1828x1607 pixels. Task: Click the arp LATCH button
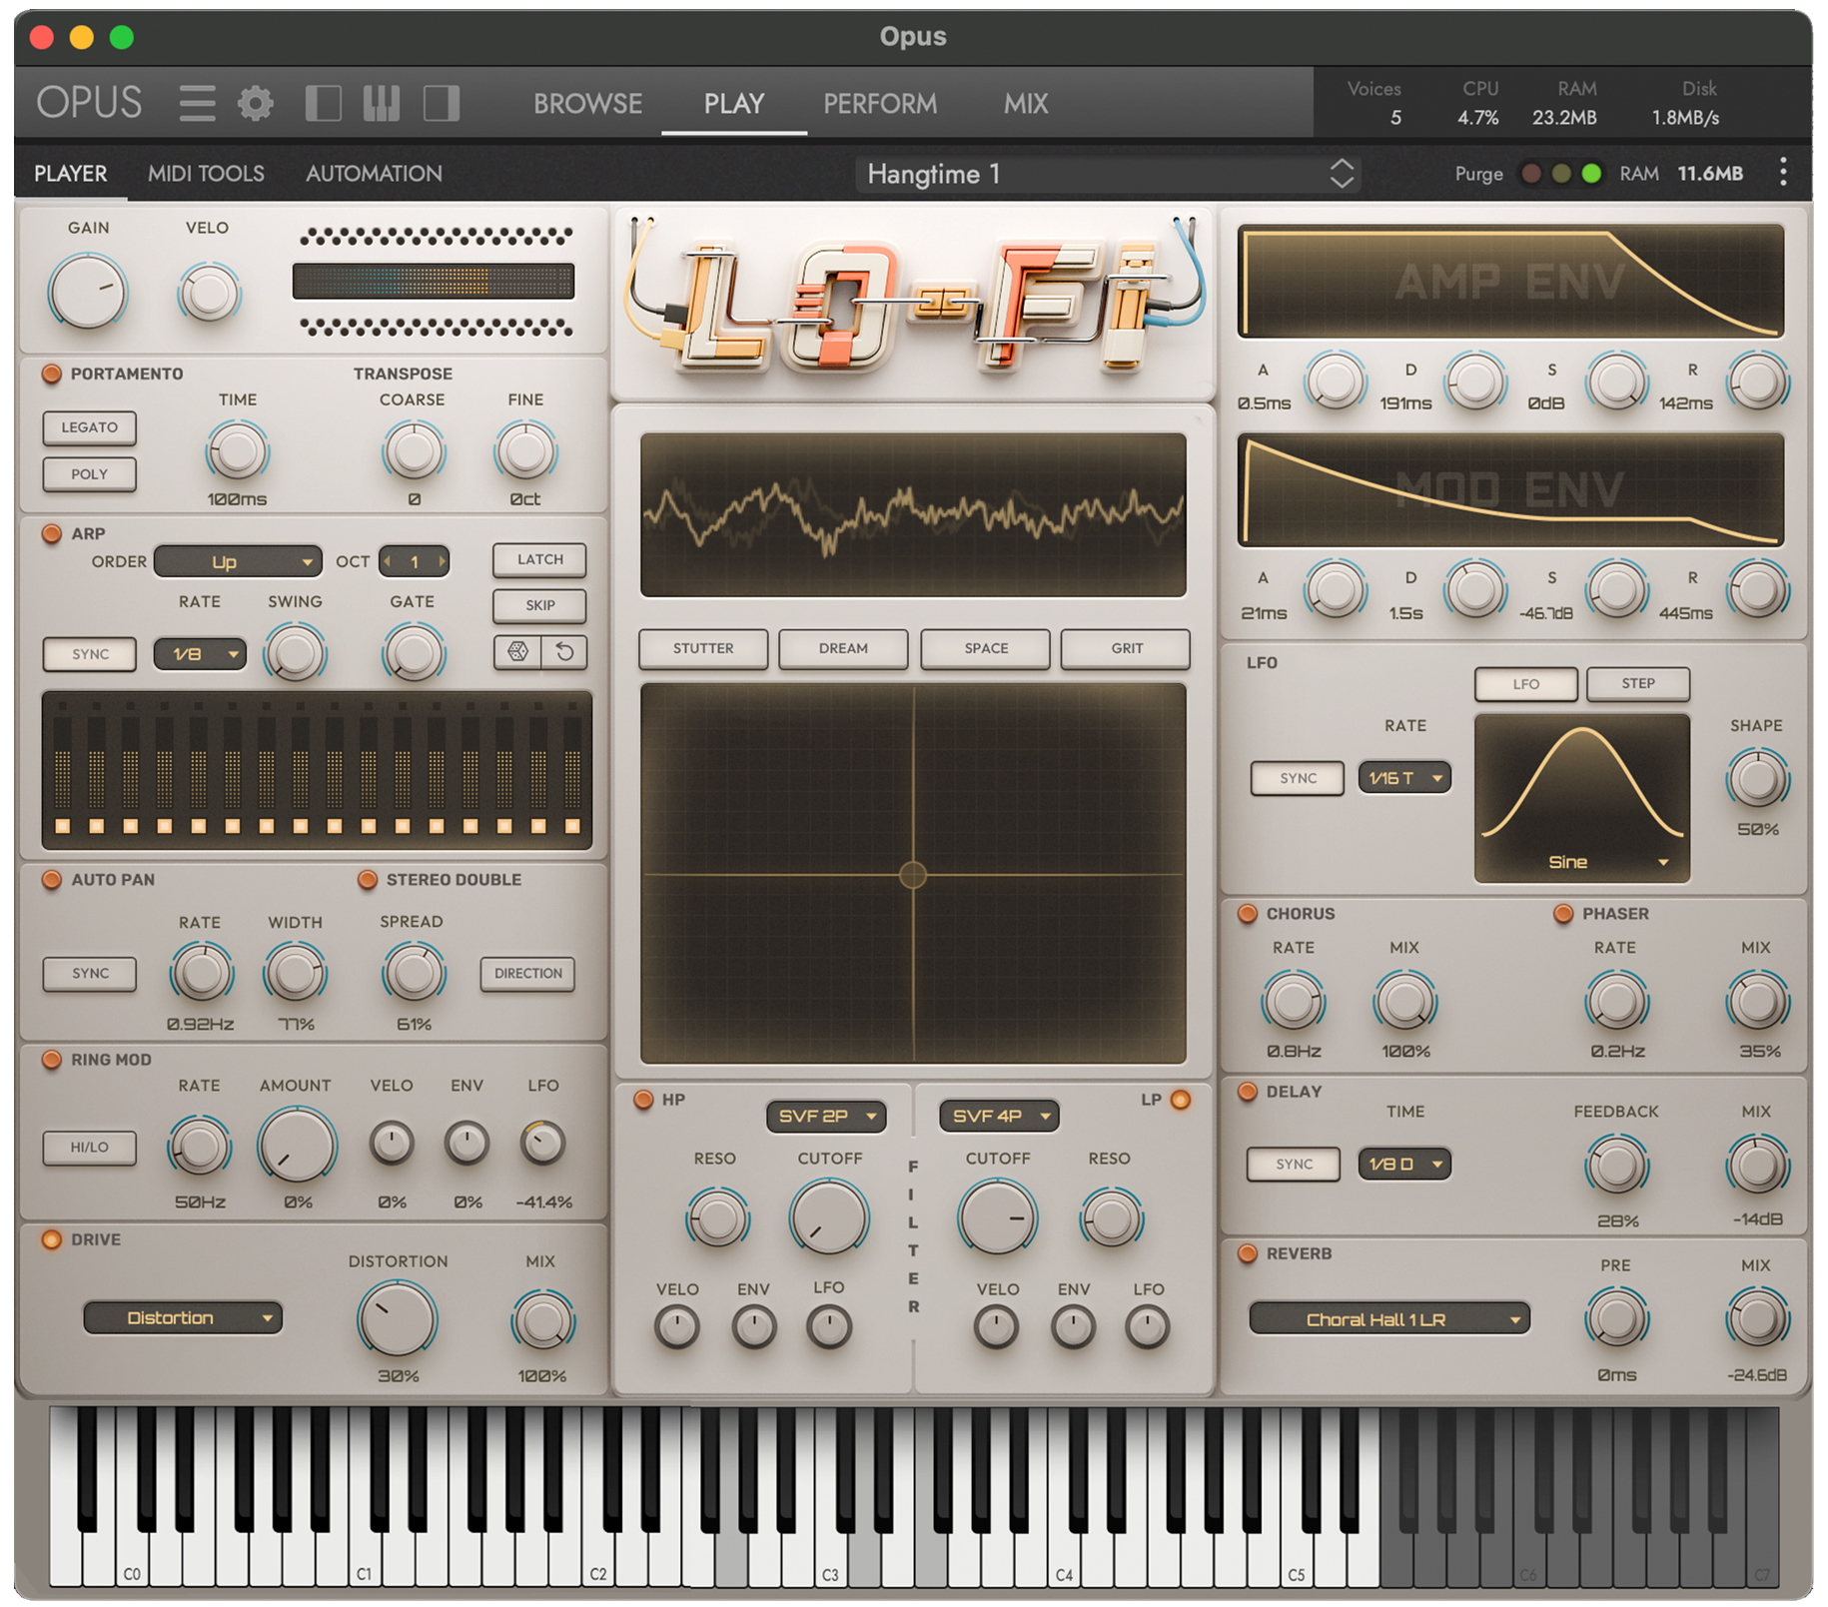[x=539, y=559]
